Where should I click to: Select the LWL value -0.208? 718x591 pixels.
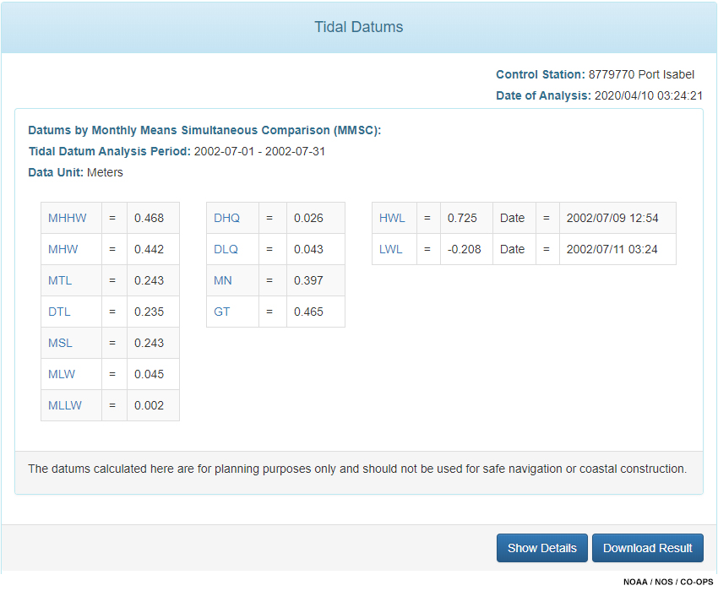coord(465,249)
